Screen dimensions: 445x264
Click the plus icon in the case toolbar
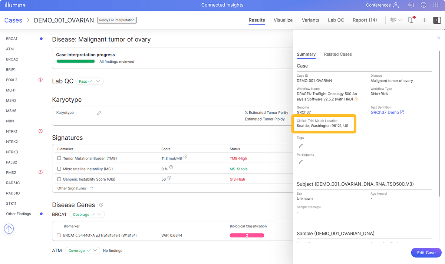pyautogui.click(x=425, y=20)
